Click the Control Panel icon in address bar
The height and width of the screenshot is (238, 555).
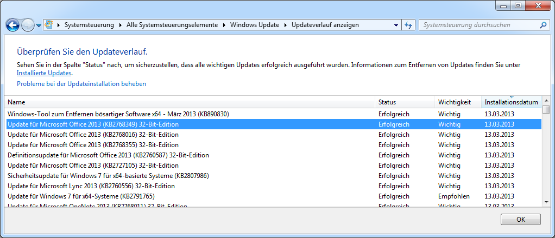point(49,25)
